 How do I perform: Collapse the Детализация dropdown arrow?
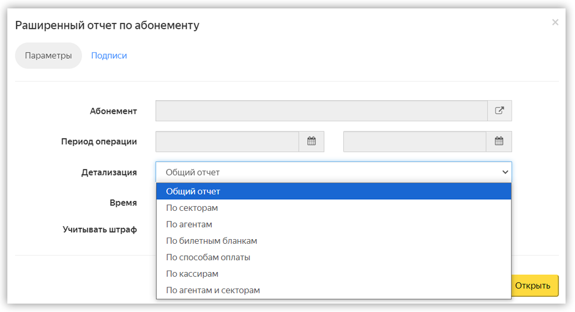pos(505,172)
